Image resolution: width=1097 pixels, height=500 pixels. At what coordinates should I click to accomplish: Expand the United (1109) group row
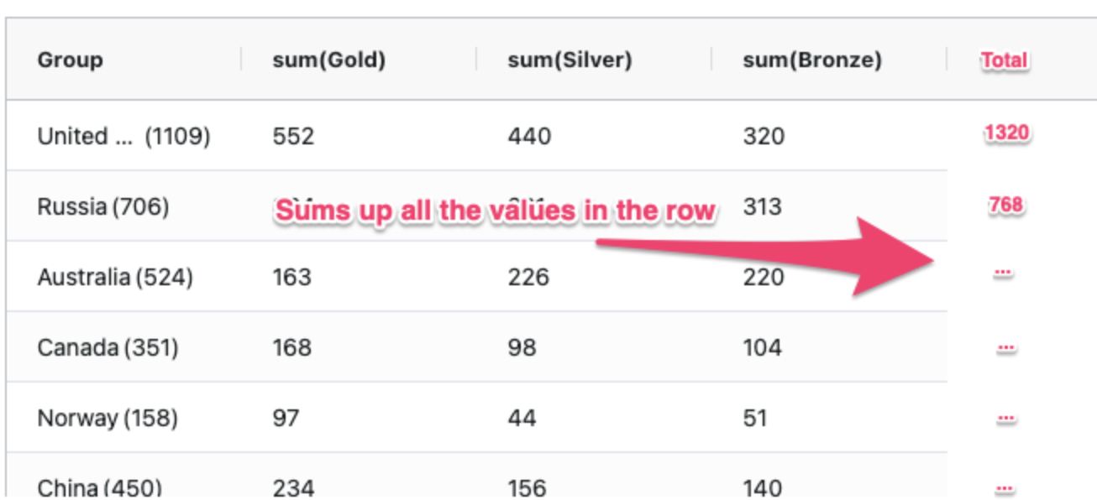(x=123, y=136)
